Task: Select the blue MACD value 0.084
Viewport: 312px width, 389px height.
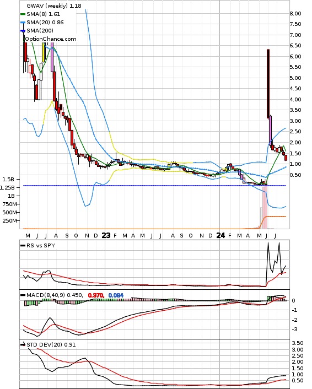Action: pyautogui.click(x=116, y=295)
